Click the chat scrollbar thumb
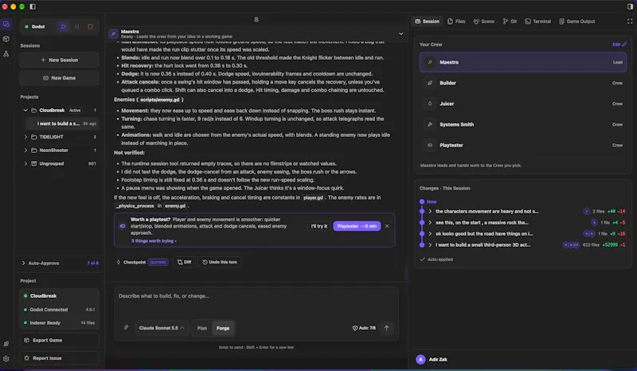This screenshot has width=637, height=371. [x=405, y=272]
